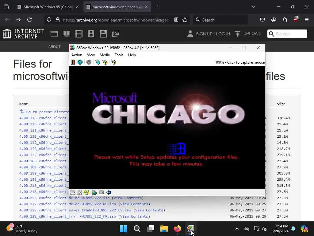This screenshot has width=314, height=236.
Task: Open Internet Archive Software floppy icon
Action: [103, 34]
